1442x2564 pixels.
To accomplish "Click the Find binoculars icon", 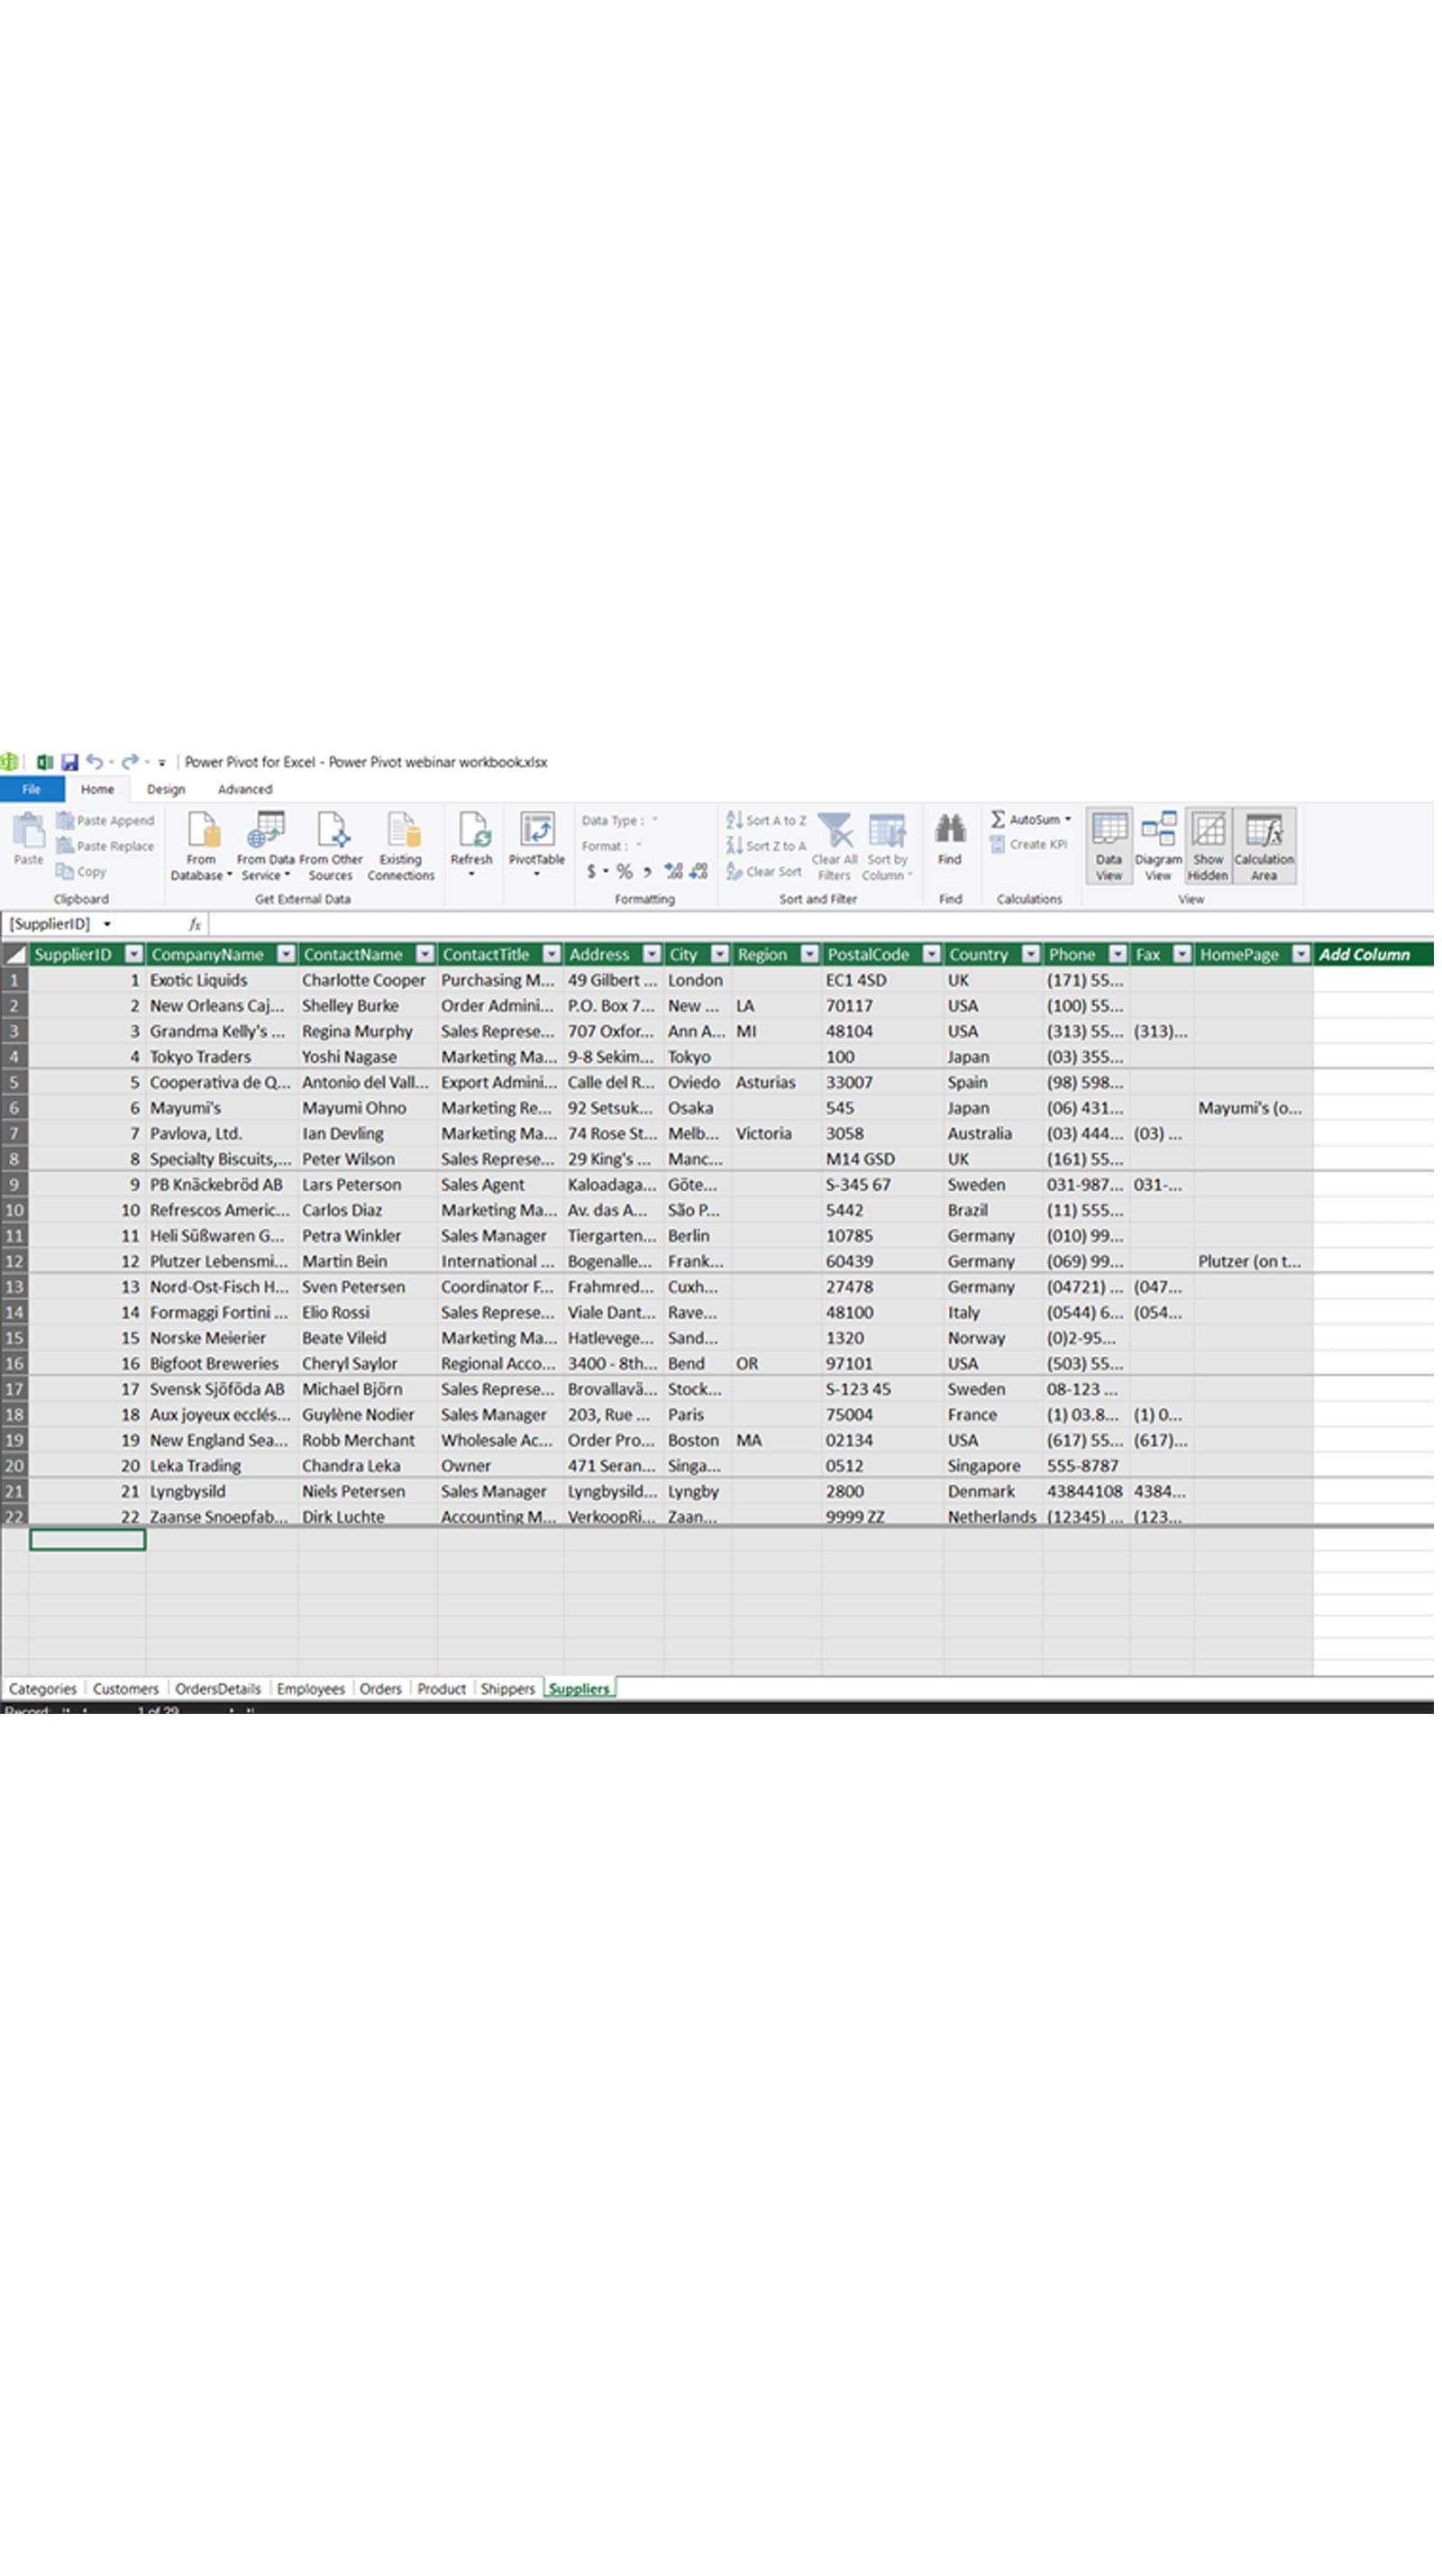I will [x=952, y=829].
